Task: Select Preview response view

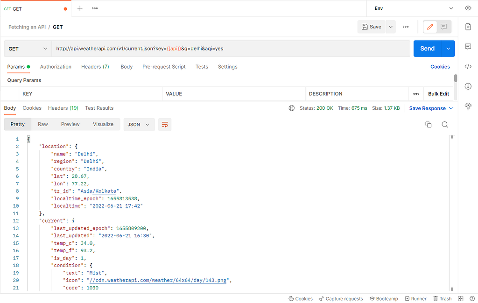Action: click(x=70, y=124)
